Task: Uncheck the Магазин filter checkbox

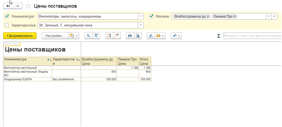Action: (x=151, y=16)
